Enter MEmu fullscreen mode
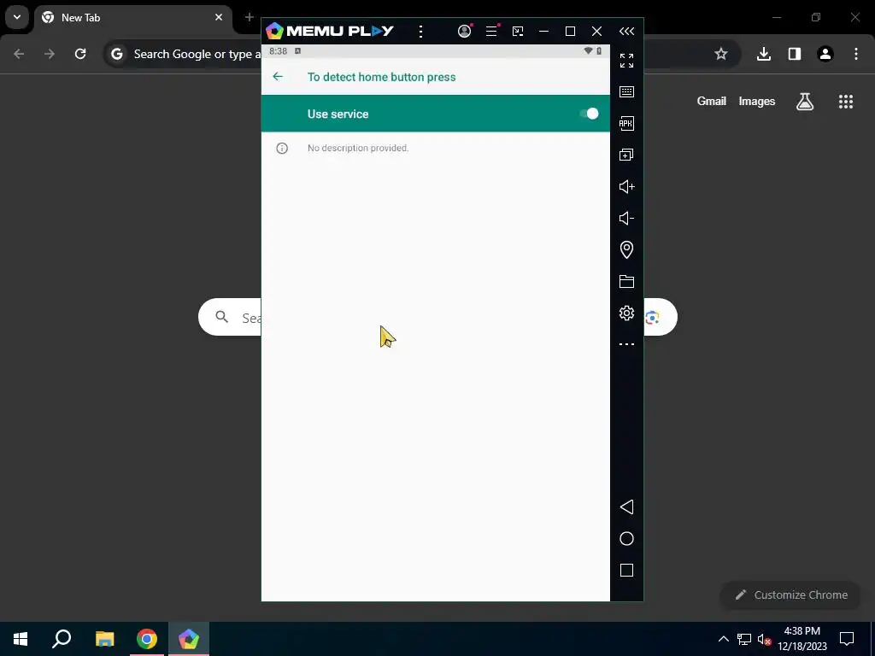875x656 pixels. click(x=626, y=61)
